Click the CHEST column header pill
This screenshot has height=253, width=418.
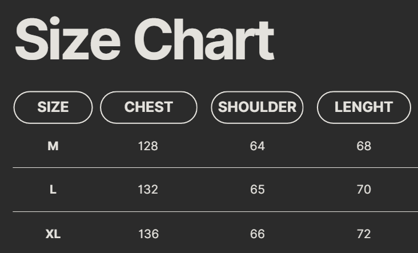(x=148, y=107)
